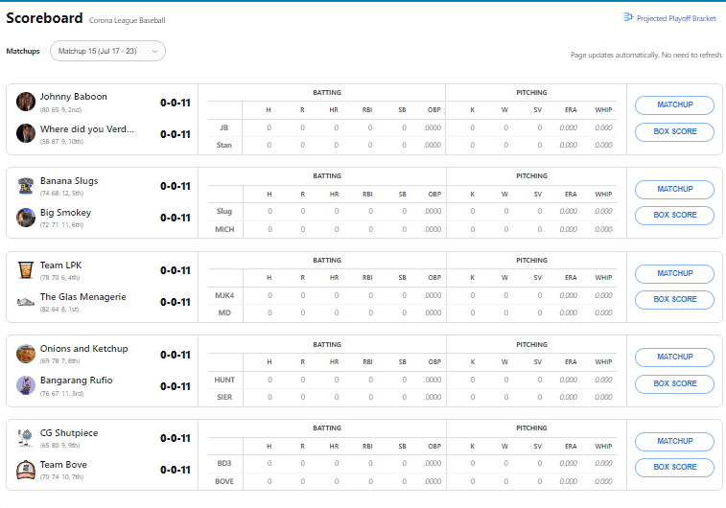726x508 pixels.
Task: Click the Projected Playoff Bracket icon
Action: pos(629,18)
